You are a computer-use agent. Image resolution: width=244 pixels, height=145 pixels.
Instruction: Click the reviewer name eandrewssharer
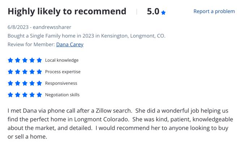click(x=52, y=27)
